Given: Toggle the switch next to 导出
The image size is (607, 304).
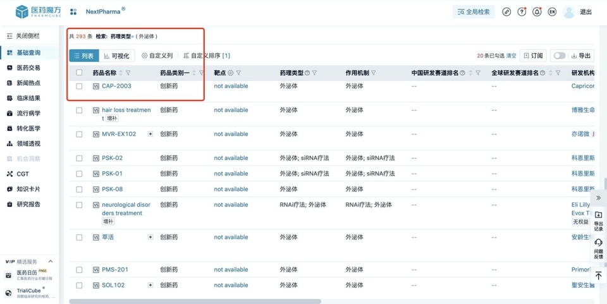Looking at the screenshot, I should pyautogui.click(x=560, y=56).
